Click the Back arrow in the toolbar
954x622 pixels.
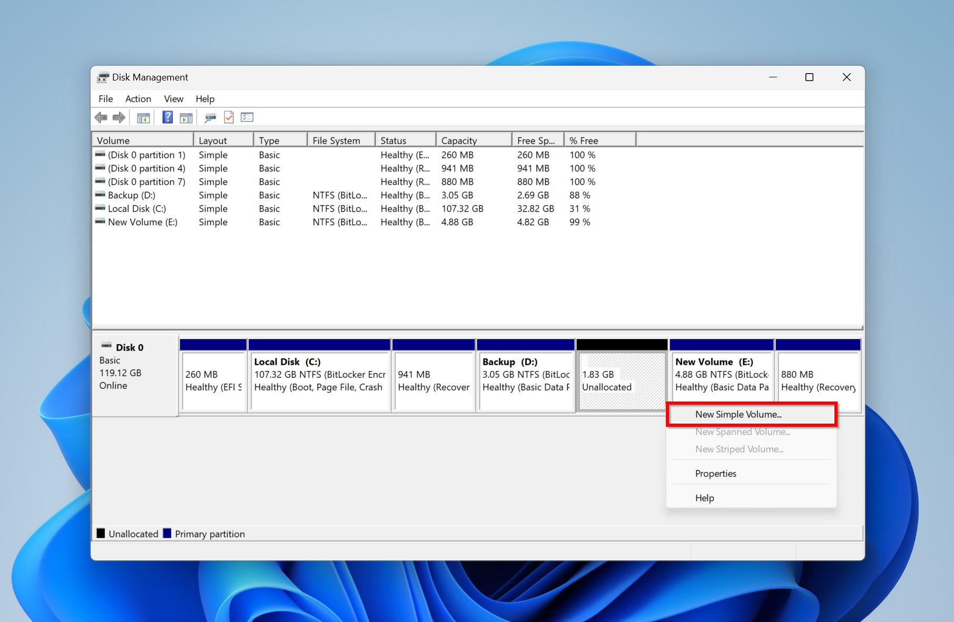101,117
